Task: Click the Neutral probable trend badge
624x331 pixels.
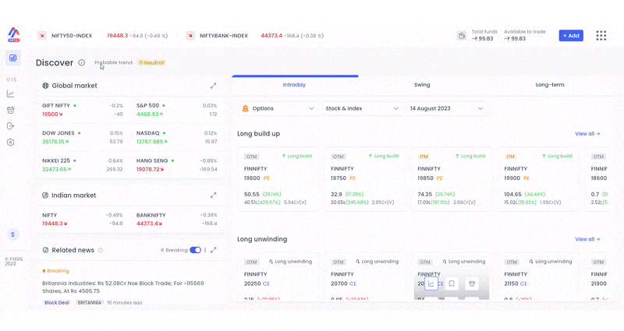Action: tap(151, 63)
